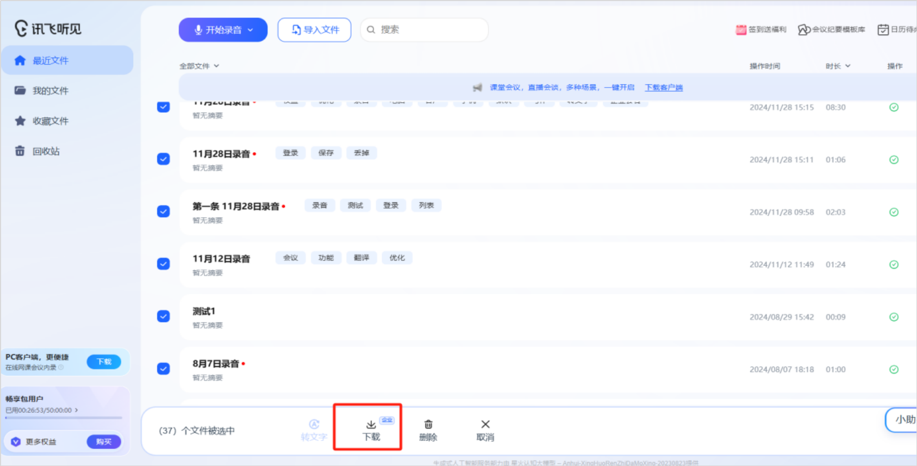917x466 pixels.
Task: Click the 删除 batch delete icon
Action: (428, 424)
